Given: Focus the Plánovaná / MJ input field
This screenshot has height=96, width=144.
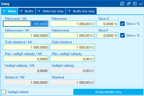Looking at the screenshot, I should 25,24.
